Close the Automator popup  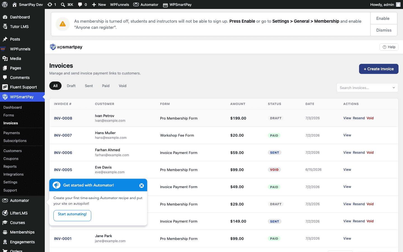click(142, 185)
